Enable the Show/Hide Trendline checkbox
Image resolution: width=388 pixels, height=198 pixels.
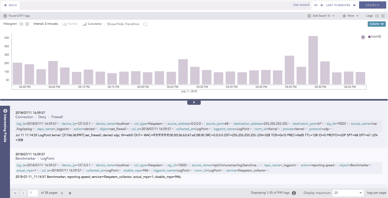145,24
